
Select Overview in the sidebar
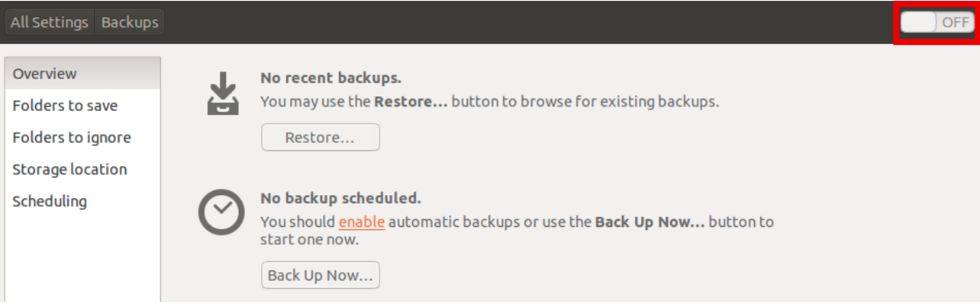(82, 74)
